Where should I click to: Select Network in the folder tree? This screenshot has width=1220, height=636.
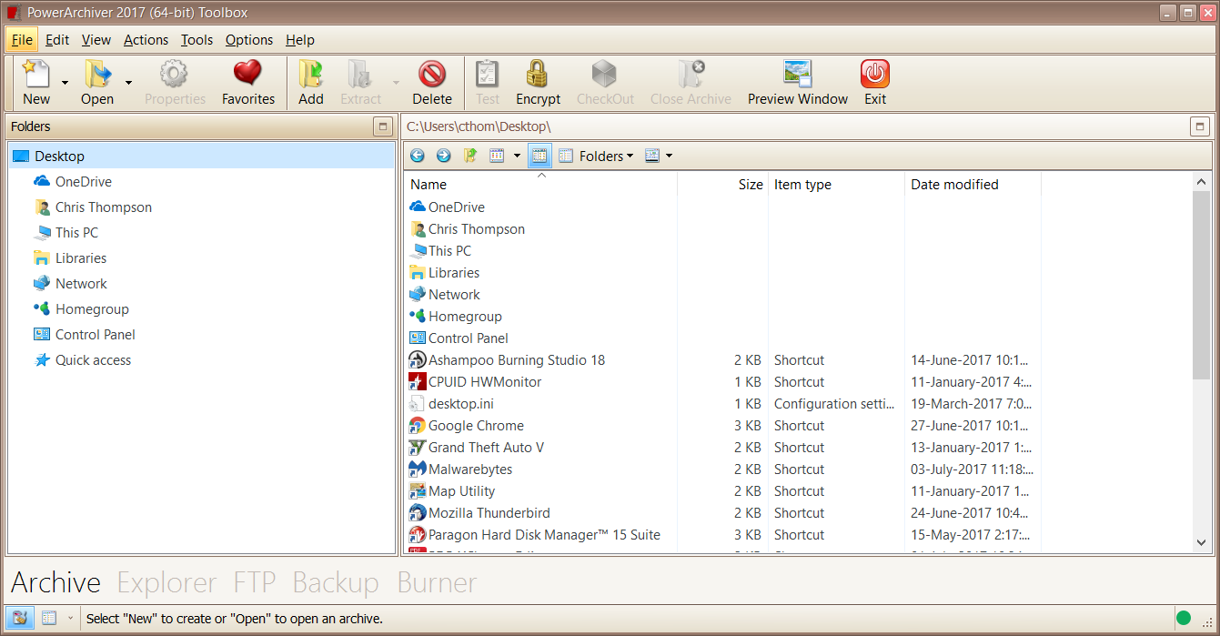coord(81,284)
